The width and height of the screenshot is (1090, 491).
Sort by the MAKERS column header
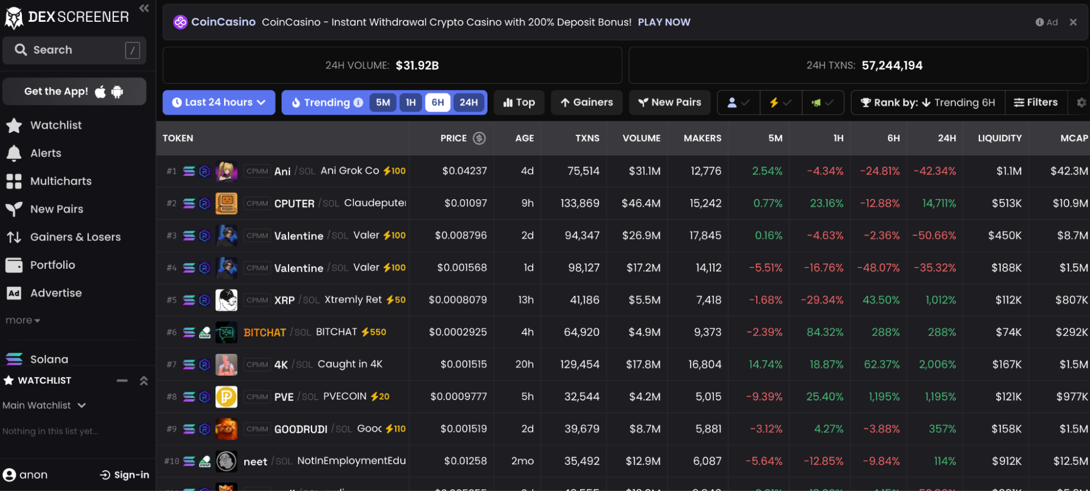(x=702, y=138)
